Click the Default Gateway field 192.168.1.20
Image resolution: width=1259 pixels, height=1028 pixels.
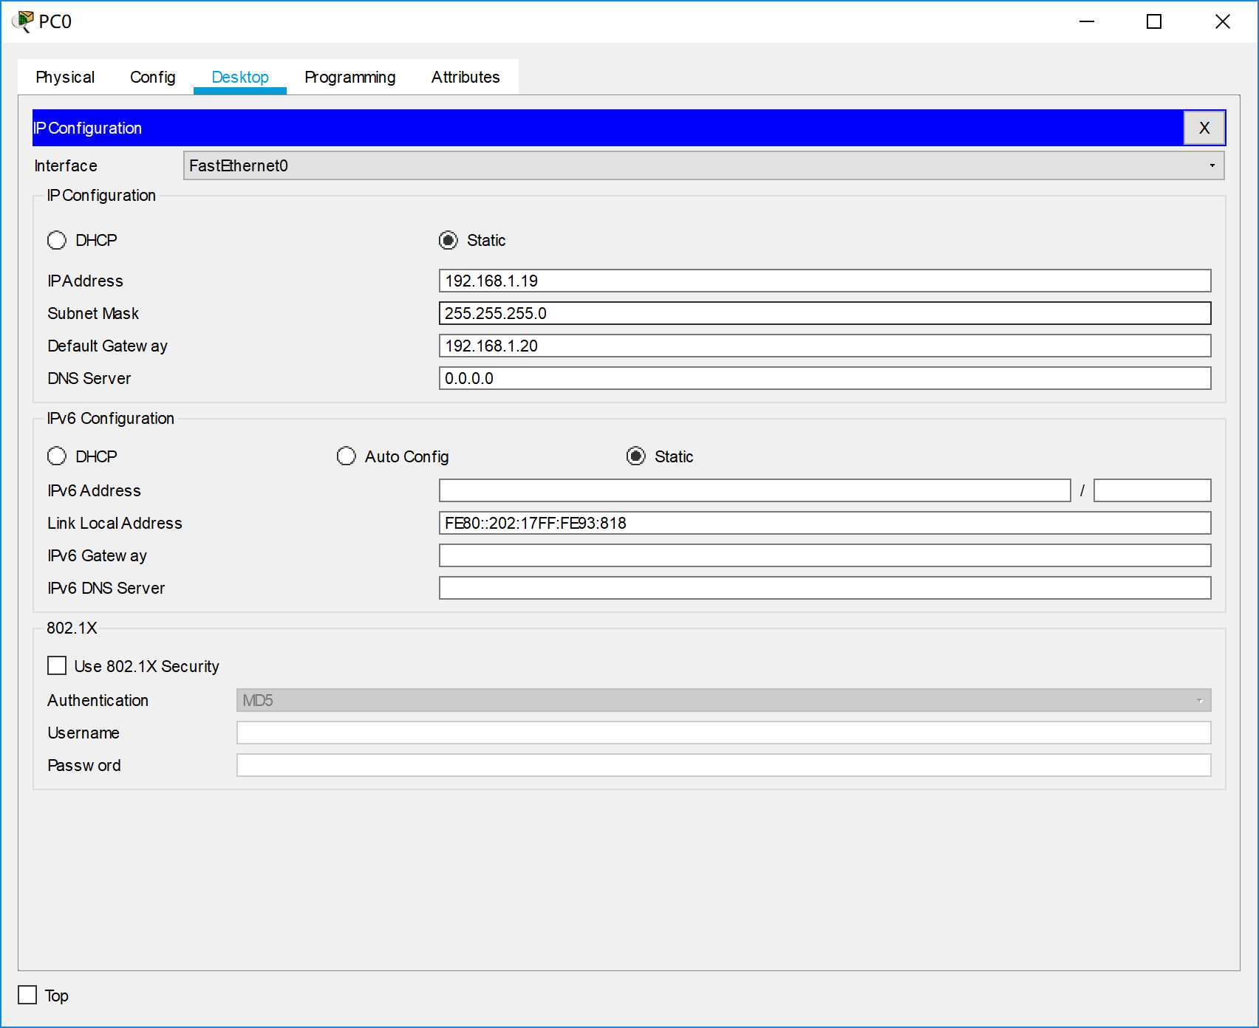(825, 346)
